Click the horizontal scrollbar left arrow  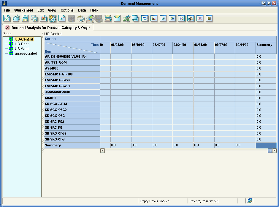click(x=102, y=151)
